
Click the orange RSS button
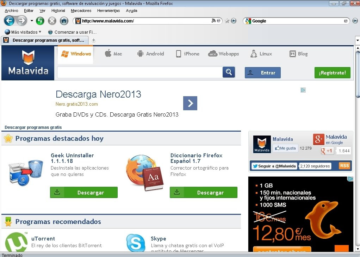coord(345,166)
